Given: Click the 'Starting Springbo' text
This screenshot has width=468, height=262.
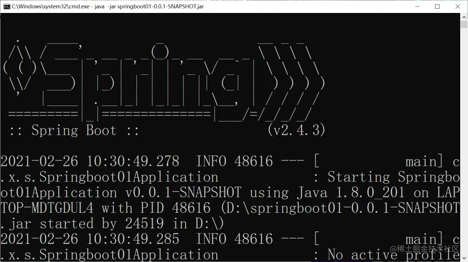Looking at the screenshot, I should pyautogui.click(x=393, y=177).
